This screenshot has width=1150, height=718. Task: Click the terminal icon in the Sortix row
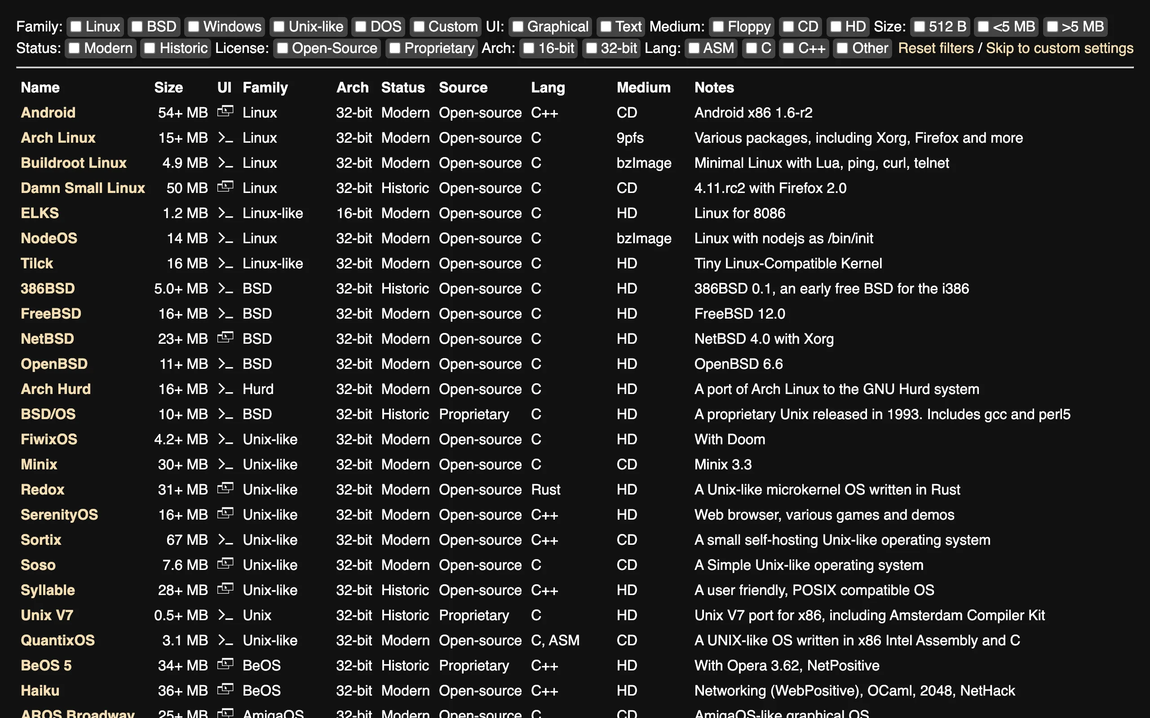(225, 540)
